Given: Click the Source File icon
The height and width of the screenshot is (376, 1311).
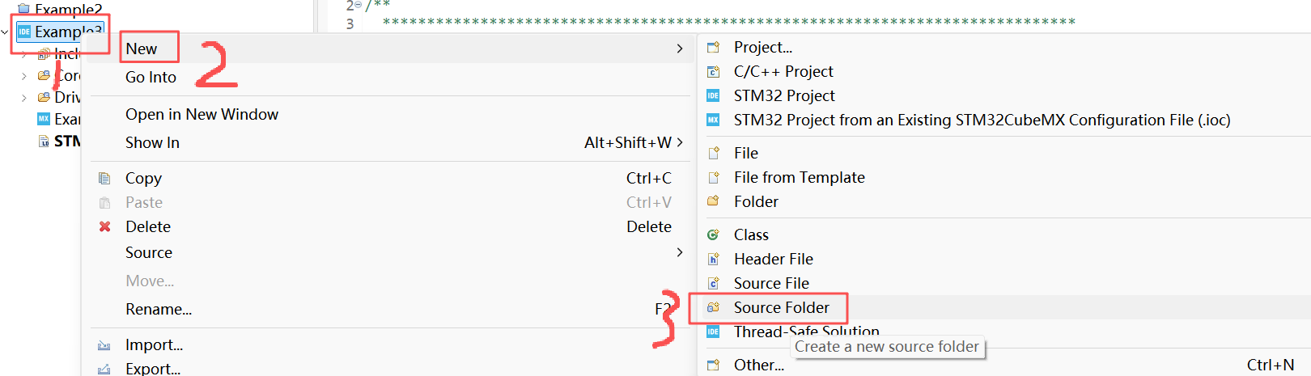Looking at the screenshot, I should point(713,283).
